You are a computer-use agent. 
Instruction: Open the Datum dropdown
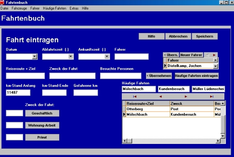tap(34, 56)
